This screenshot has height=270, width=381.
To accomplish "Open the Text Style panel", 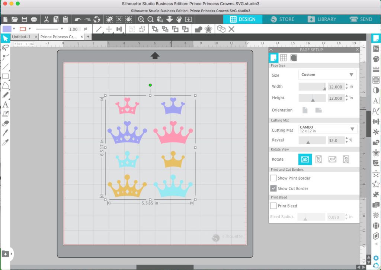I will (376, 100).
